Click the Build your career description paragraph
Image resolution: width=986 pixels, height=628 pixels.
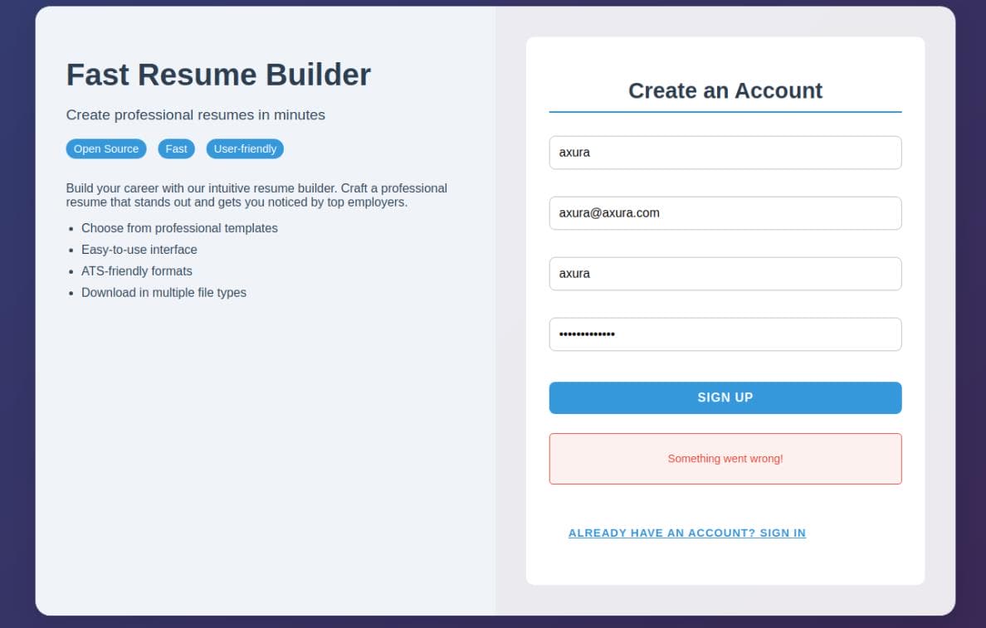tap(256, 196)
